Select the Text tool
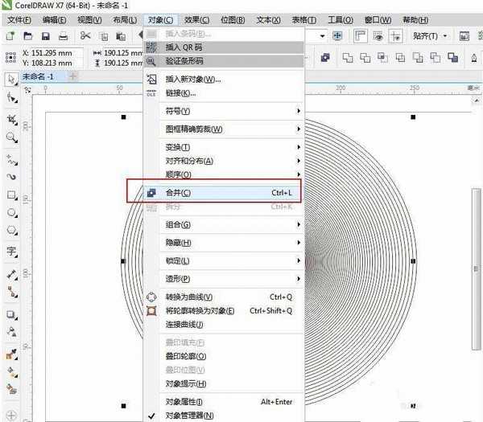 (11, 252)
